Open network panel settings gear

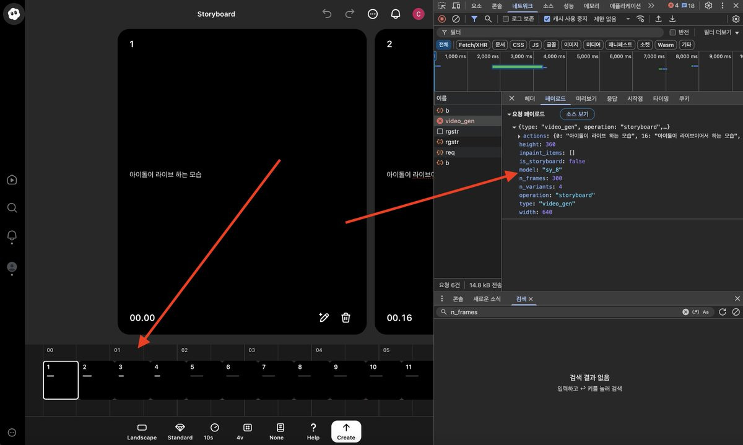[736, 19]
